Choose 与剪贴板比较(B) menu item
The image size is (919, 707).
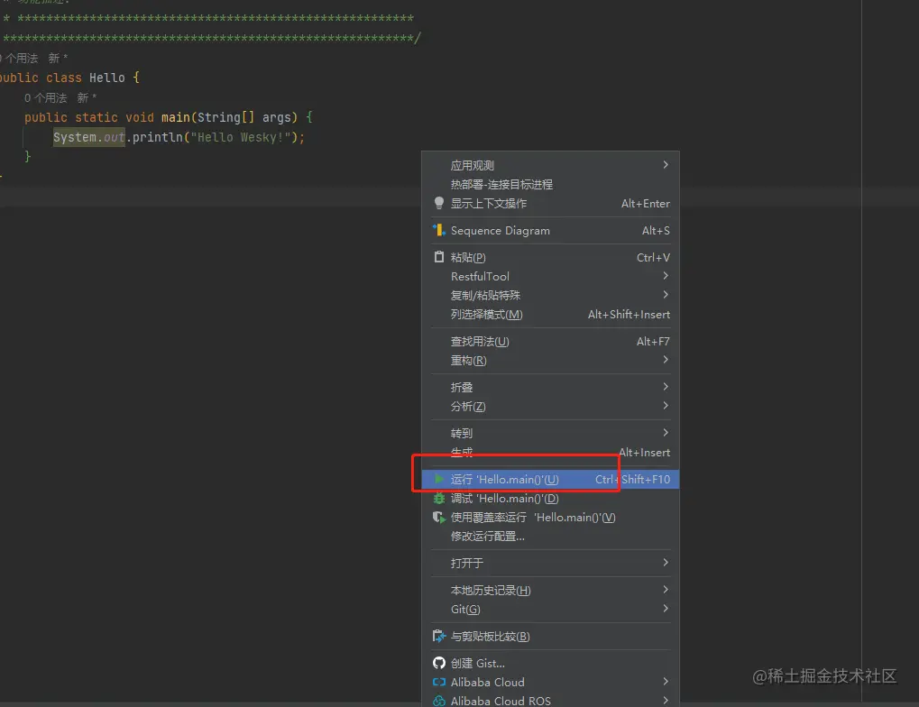(550, 636)
